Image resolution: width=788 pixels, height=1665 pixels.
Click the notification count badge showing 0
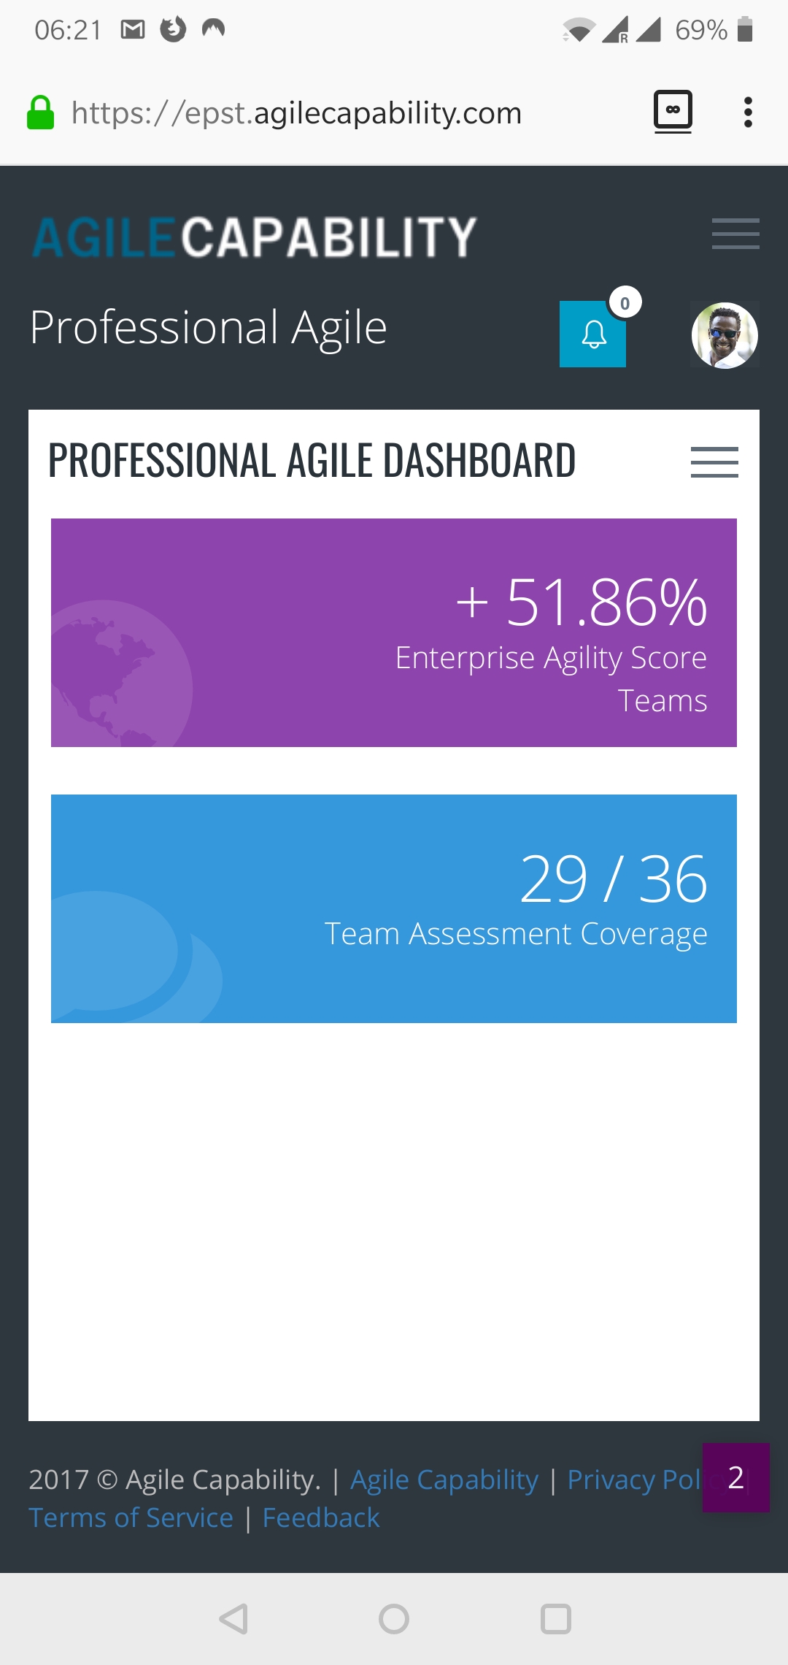[622, 303]
